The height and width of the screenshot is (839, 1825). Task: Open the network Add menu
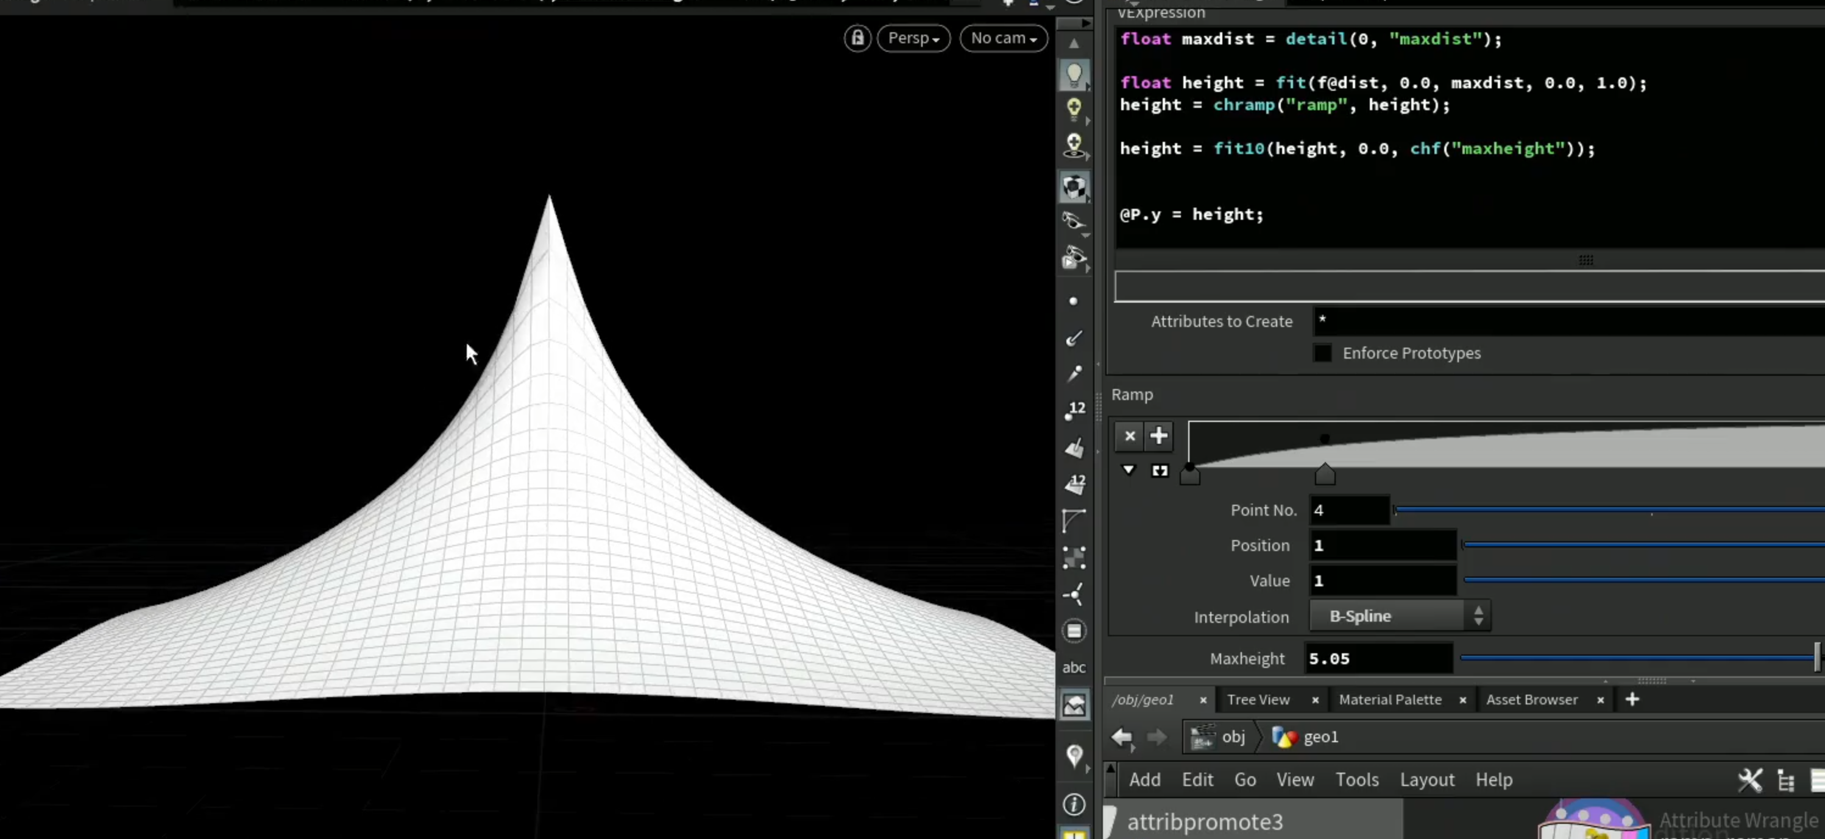tap(1144, 780)
